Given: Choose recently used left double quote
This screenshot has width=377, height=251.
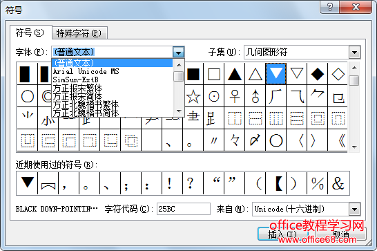Looking at the screenshot, I should [x=214, y=183].
